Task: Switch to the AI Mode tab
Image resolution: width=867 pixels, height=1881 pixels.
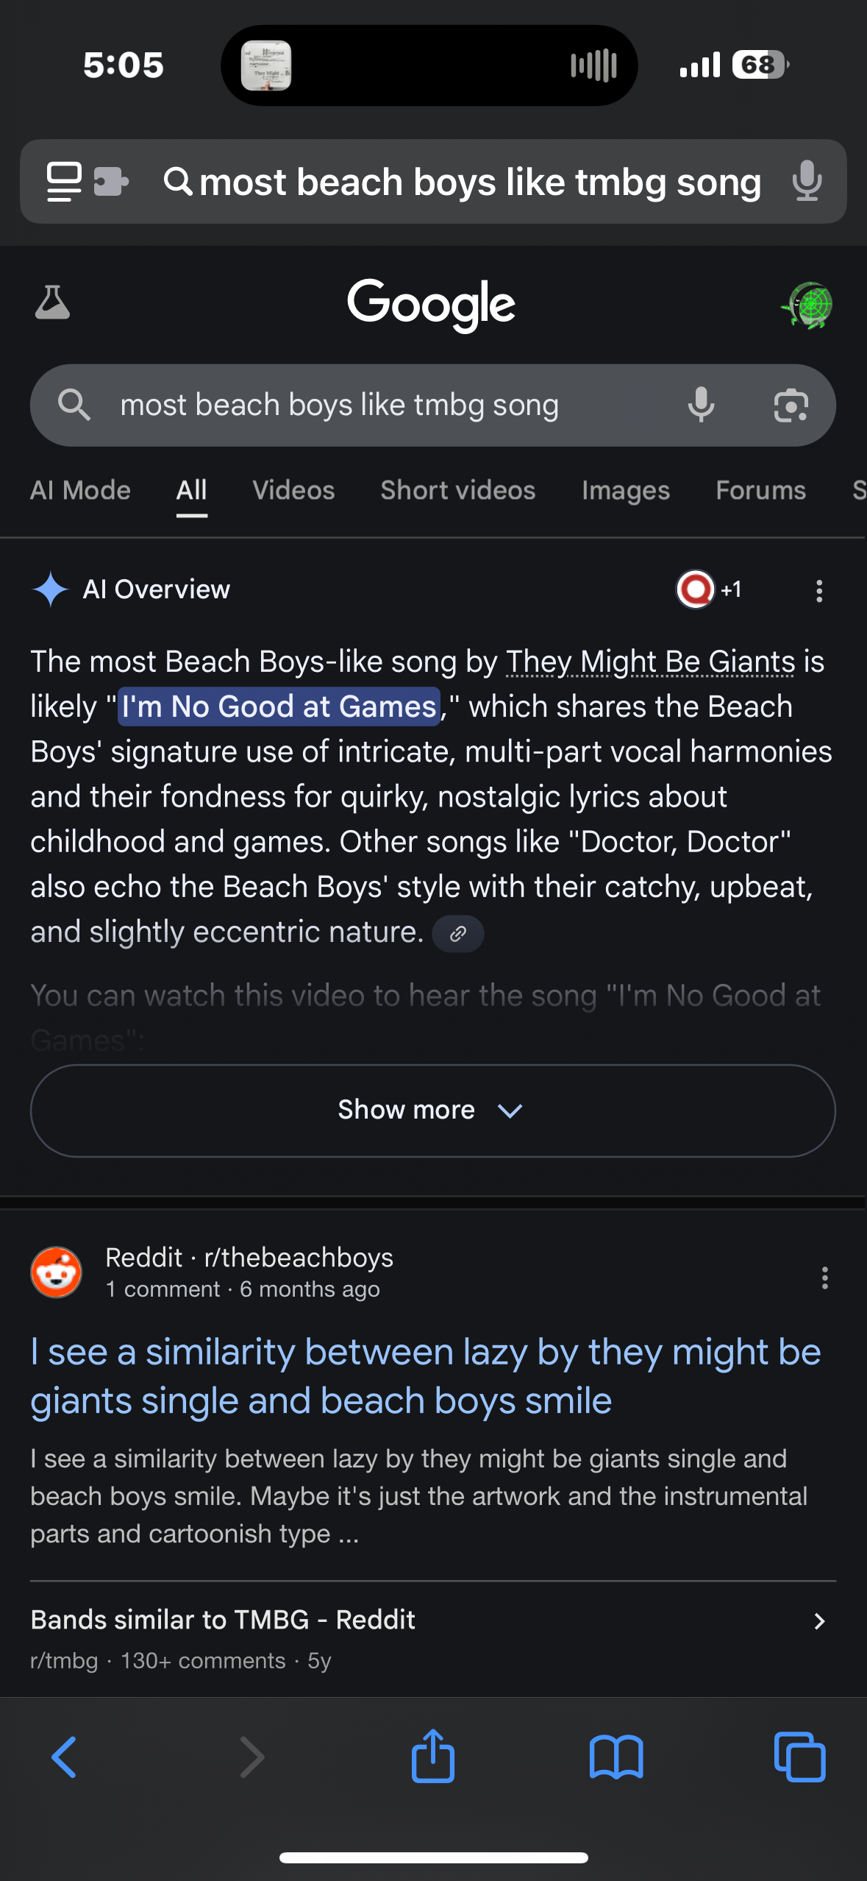Action: pos(80,490)
